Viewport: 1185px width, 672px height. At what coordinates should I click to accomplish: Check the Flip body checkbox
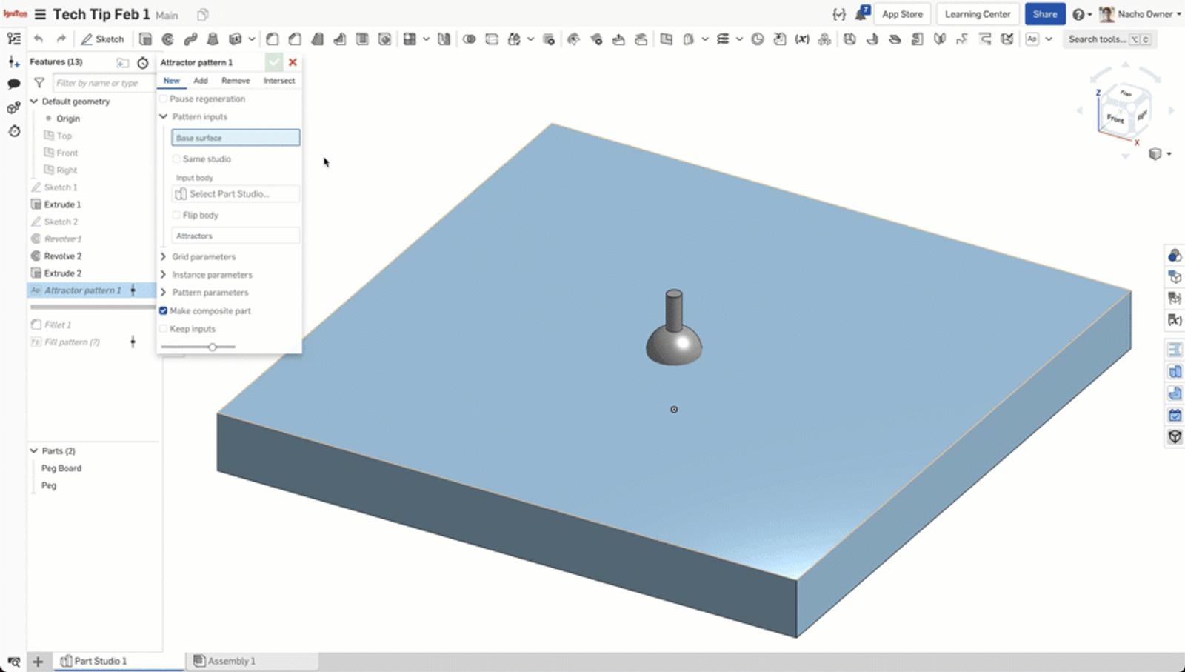(177, 215)
